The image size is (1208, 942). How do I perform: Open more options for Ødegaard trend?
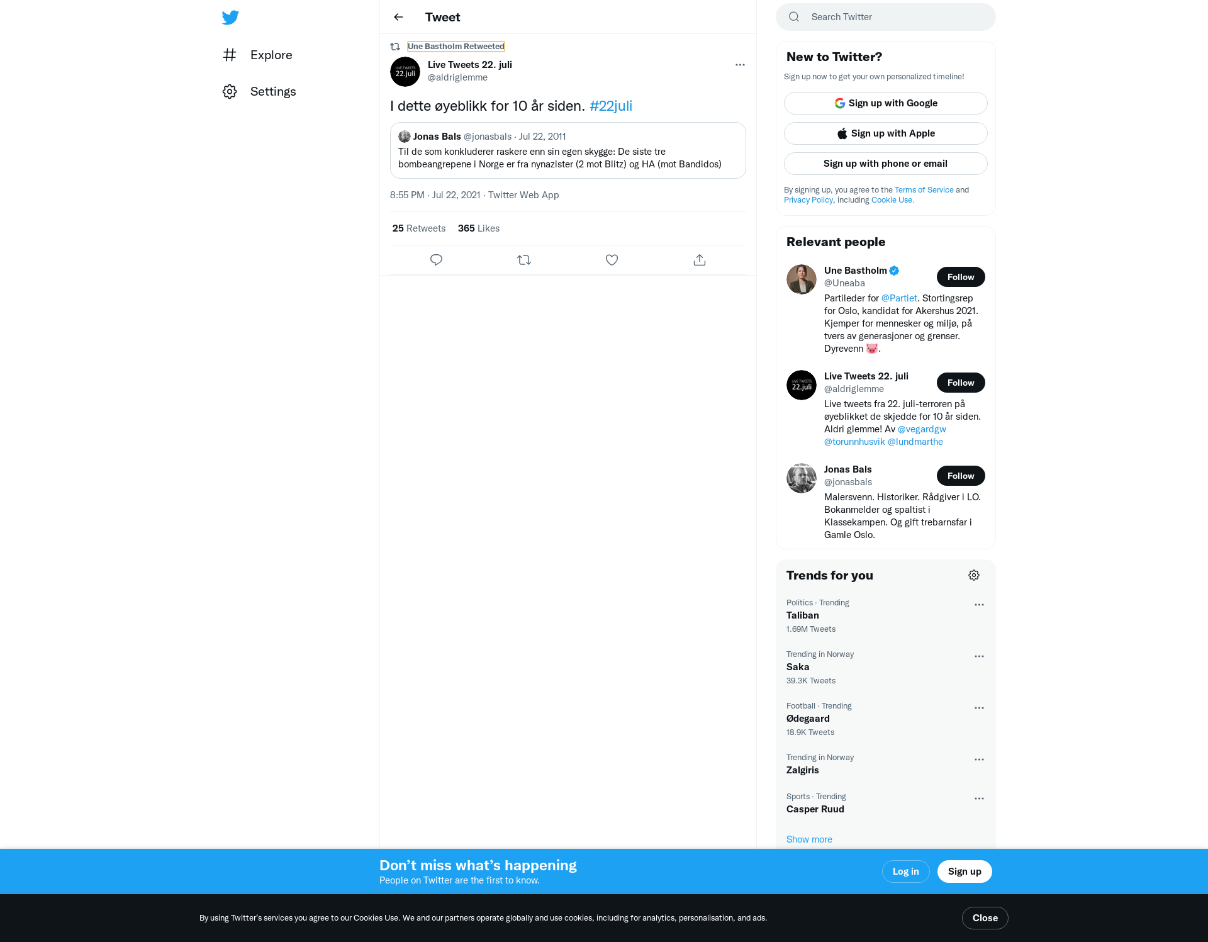[979, 708]
